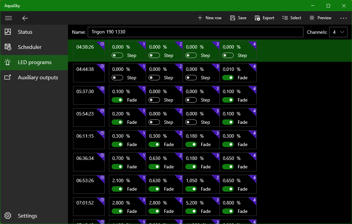Viewport: 352px width, 224px height.
Task: Open the Status page
Action: (x=25, y=32)
